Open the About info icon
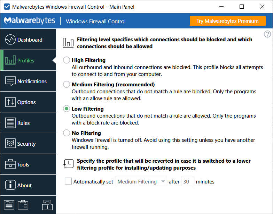This screenshot has height=214, width=273. (x=10, y=185)
